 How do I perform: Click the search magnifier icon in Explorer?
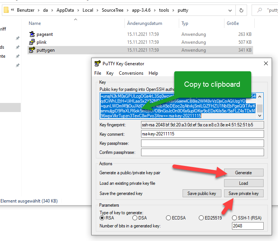pyautogui.click(x=260, y=10)
